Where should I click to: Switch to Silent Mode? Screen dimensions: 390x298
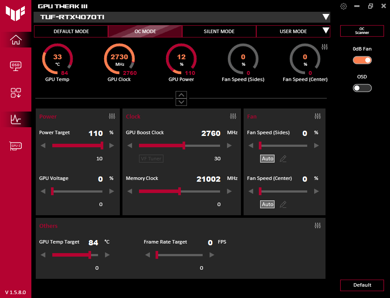[x=219, y=31]
